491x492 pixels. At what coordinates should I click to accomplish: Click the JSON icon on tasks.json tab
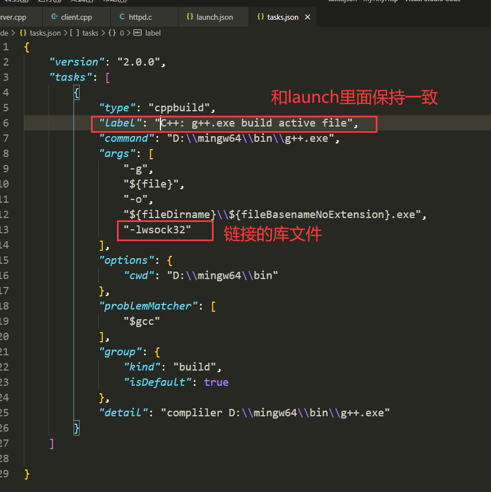tap(260, 16)
